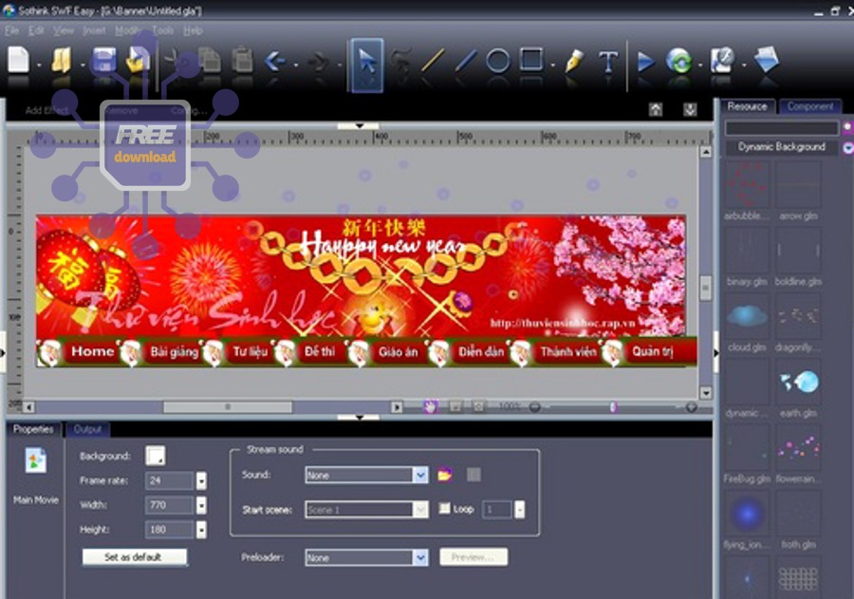Image resolution: width=854 pixels, height=599 pixels.
Task: Open the View menu
Action: 64,30
